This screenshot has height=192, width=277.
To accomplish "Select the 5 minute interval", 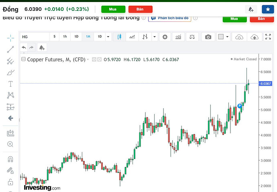I will (x=55, y=37).
